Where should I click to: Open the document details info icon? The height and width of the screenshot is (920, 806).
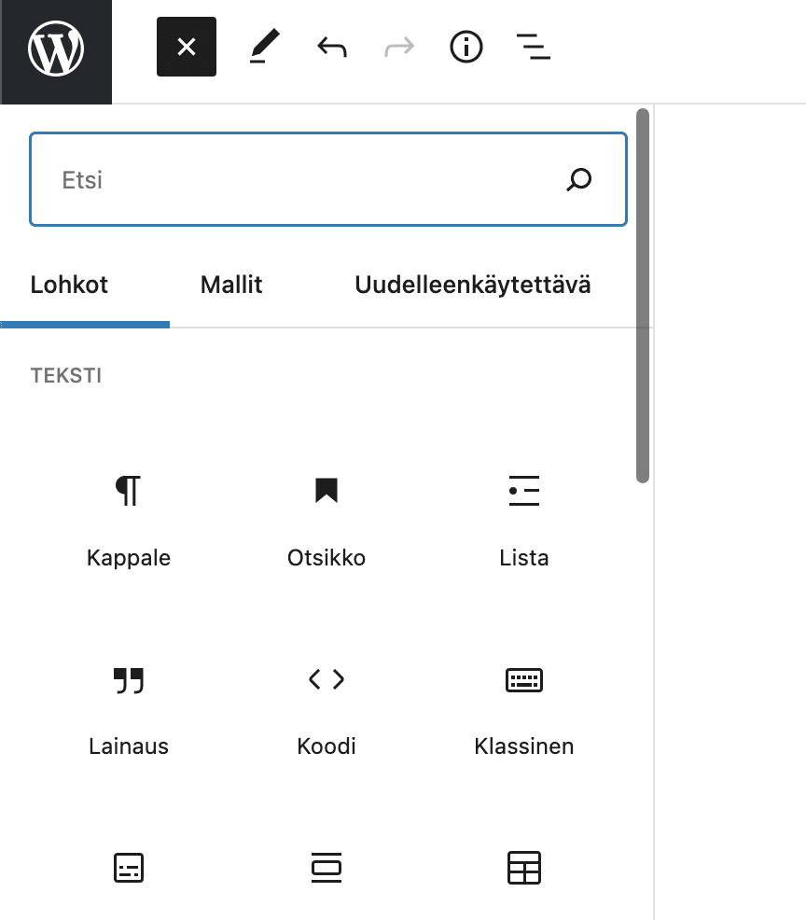pyautogui.click(x=466, y=47)
